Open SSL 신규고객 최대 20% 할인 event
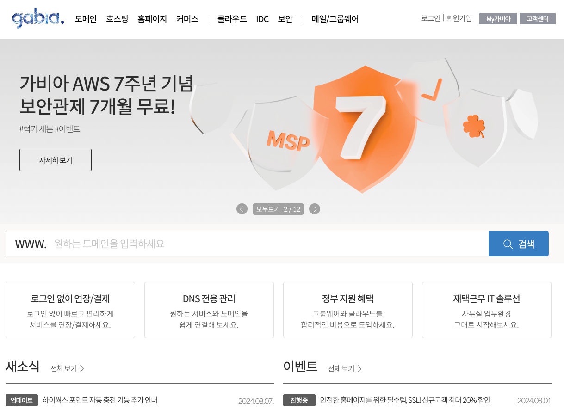 [x=405, y=400]
